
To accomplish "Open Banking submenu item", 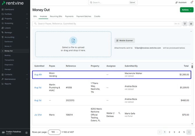I will [8, 55].
